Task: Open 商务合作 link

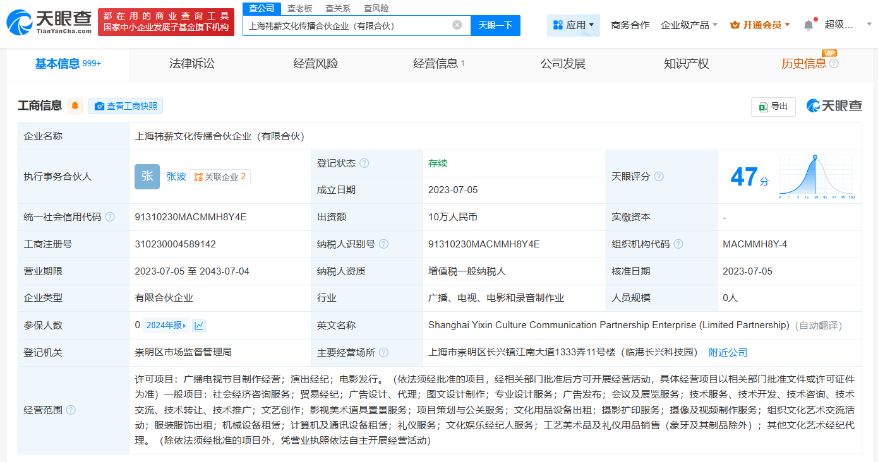Action: (x=630, y=25)
